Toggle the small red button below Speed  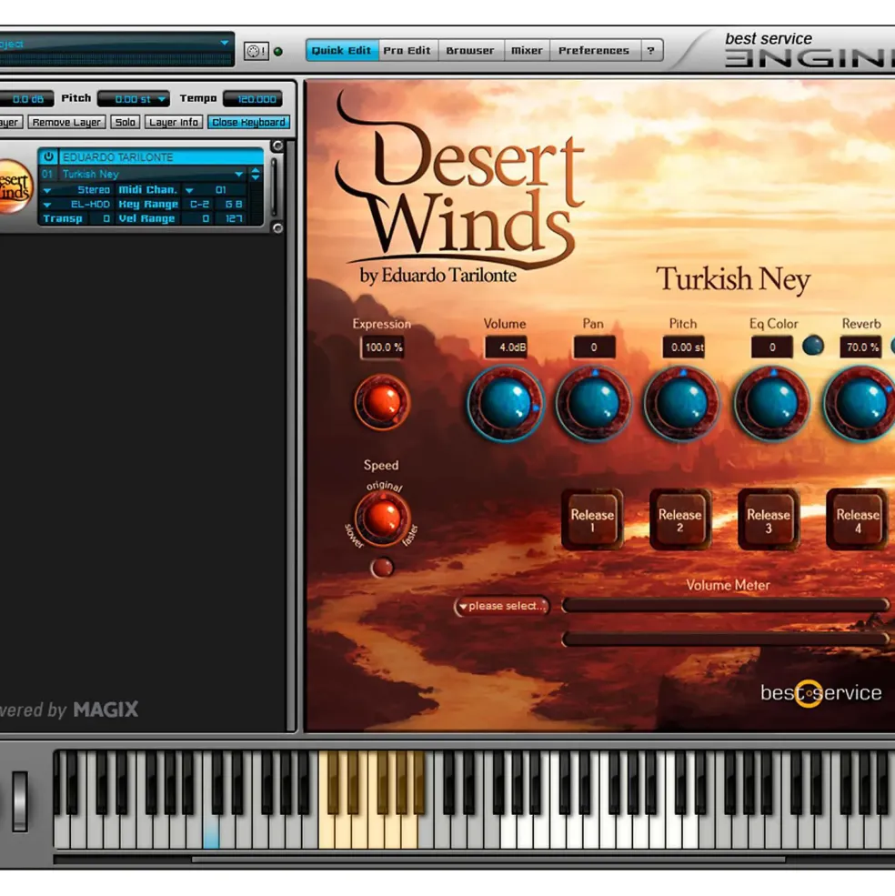pos(382,568)
